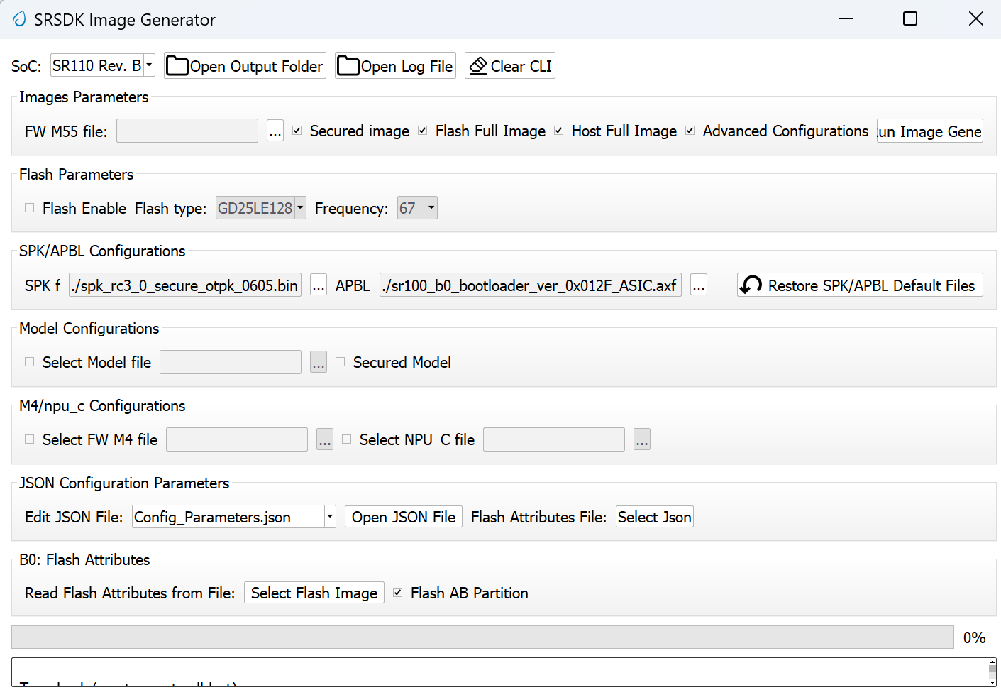The height and width of the screenshot is (695, 1001).
Task: Click the app logo in title bar
Action: [x=19, y=19]
